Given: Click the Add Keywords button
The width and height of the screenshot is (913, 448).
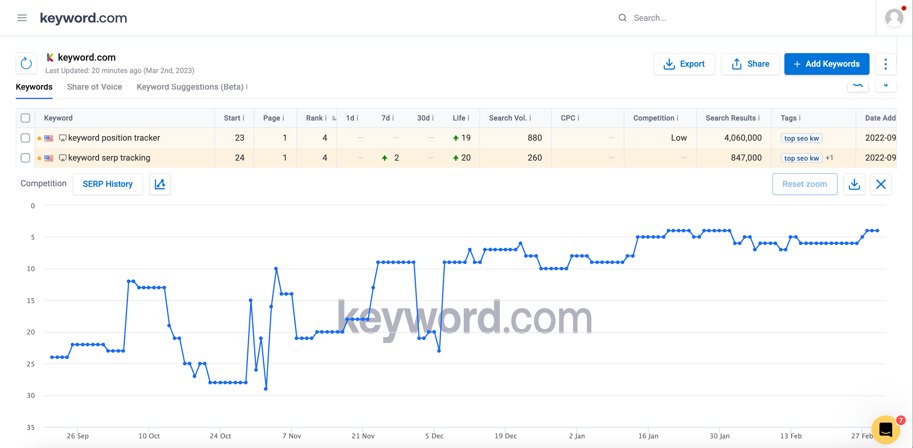Looking at the screenshot, I should tap(826, 64).
